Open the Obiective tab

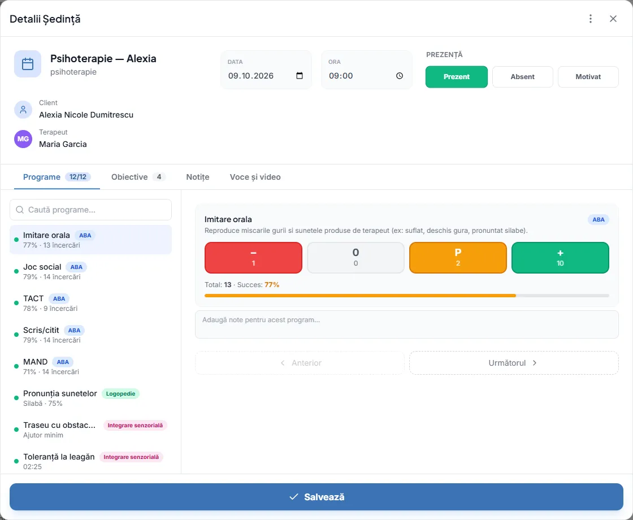pos(138,177)
